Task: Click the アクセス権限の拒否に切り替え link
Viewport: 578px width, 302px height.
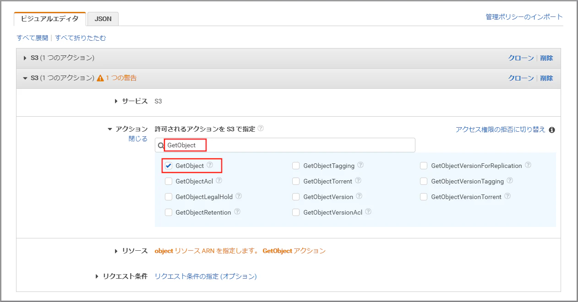Action: [501, 129]
